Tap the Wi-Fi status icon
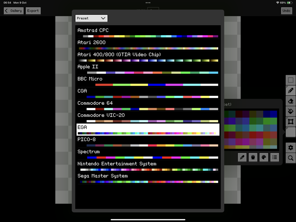Screen dimensions: 296x222 click(278, 2)
